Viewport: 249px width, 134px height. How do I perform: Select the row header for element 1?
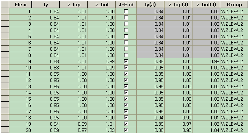click(x=5, y=11)
